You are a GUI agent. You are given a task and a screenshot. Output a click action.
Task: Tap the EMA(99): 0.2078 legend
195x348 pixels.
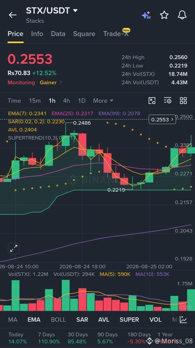pos(119,113)
